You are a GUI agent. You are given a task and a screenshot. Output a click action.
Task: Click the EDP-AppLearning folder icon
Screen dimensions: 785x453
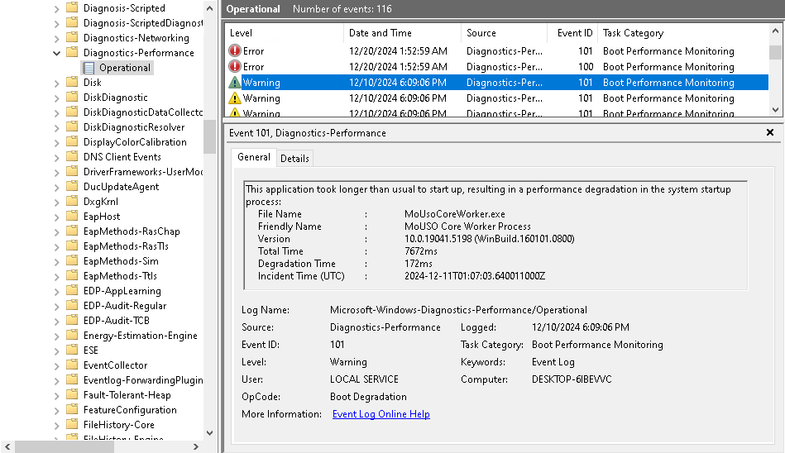(72, 290)
